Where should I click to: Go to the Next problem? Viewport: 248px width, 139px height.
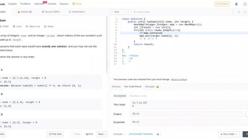(x=102, y=134)
